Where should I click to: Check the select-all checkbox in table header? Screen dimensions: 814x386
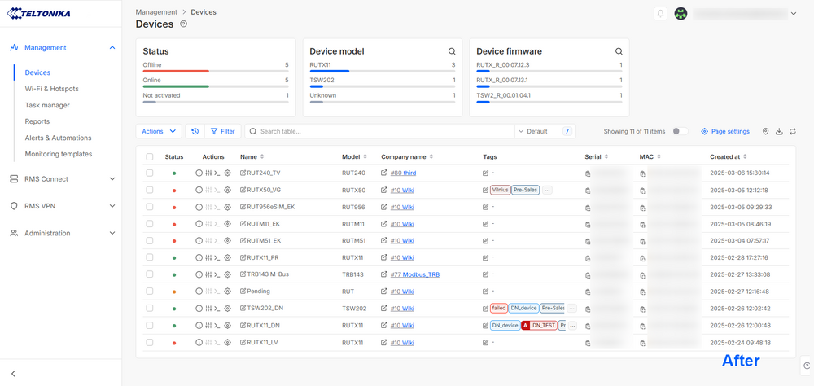150,156
